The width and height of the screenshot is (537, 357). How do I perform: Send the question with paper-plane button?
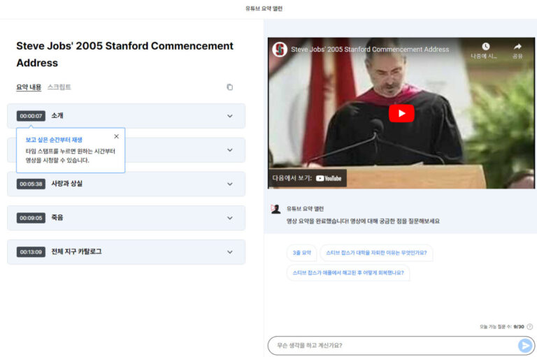(x=525, y=345)
